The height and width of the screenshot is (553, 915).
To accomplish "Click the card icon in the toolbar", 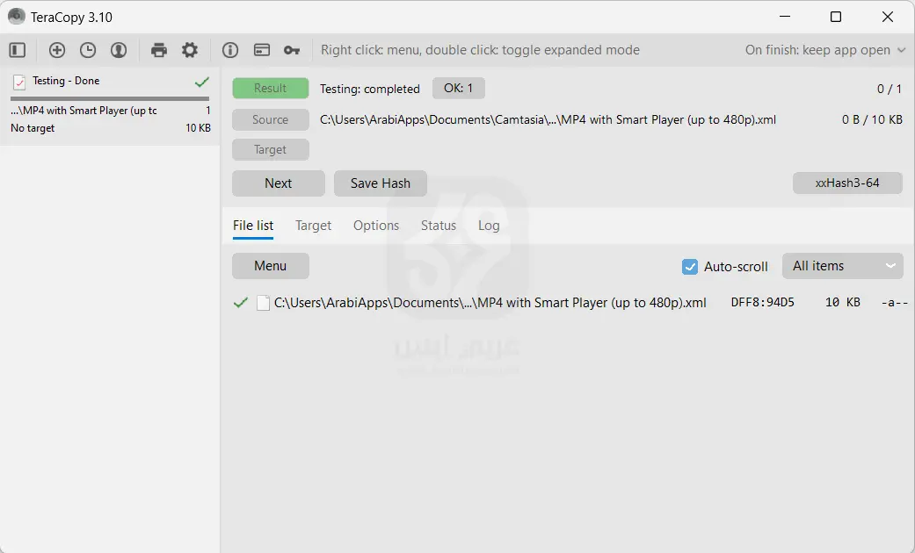I will [261, 50].
